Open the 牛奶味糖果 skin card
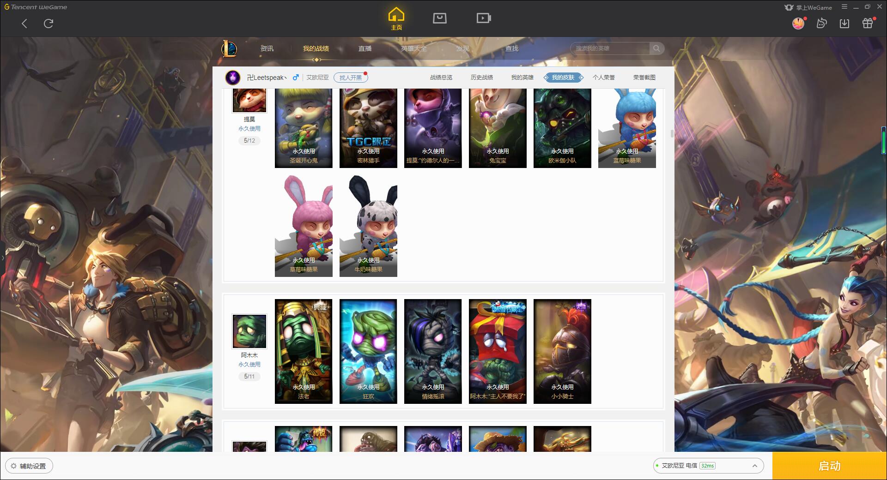Image resolution: width=887 pixels, height=480 pixels. tap(368, 226)
